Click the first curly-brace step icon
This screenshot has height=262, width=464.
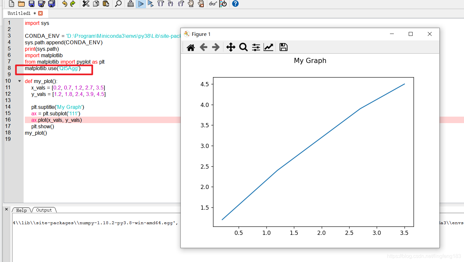click(x=161, y=4)
